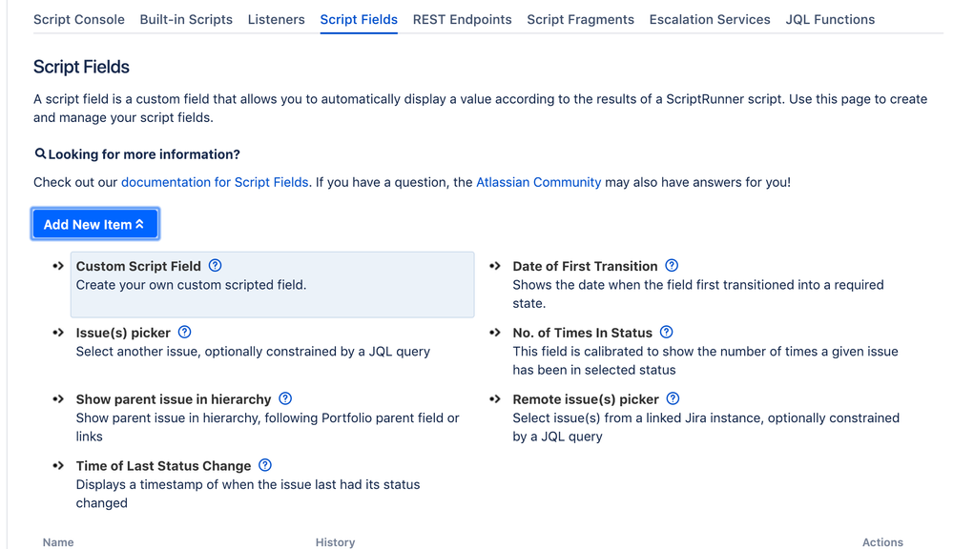Choose the Issue(s) picker field type
Screen dimensions: 953x549
pos(123,333)
